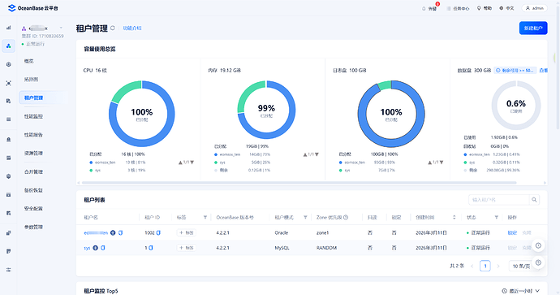Open the 功能介绍 link
Image resolution: width=560 pixels, height=295 pixels.
[132, 28]
